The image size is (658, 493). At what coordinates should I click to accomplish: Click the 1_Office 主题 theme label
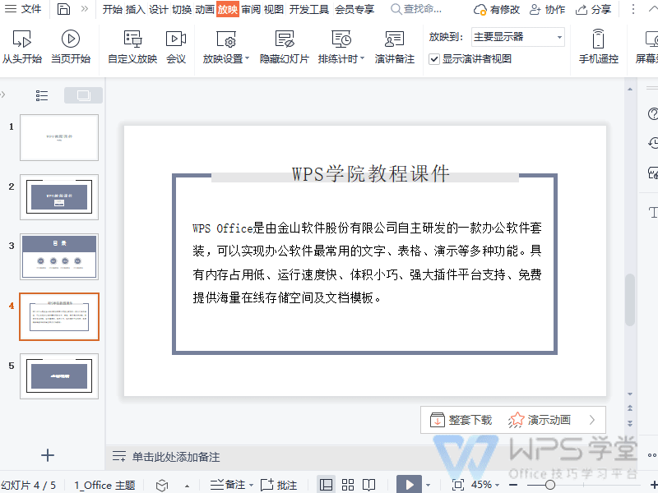pos(104,485)
